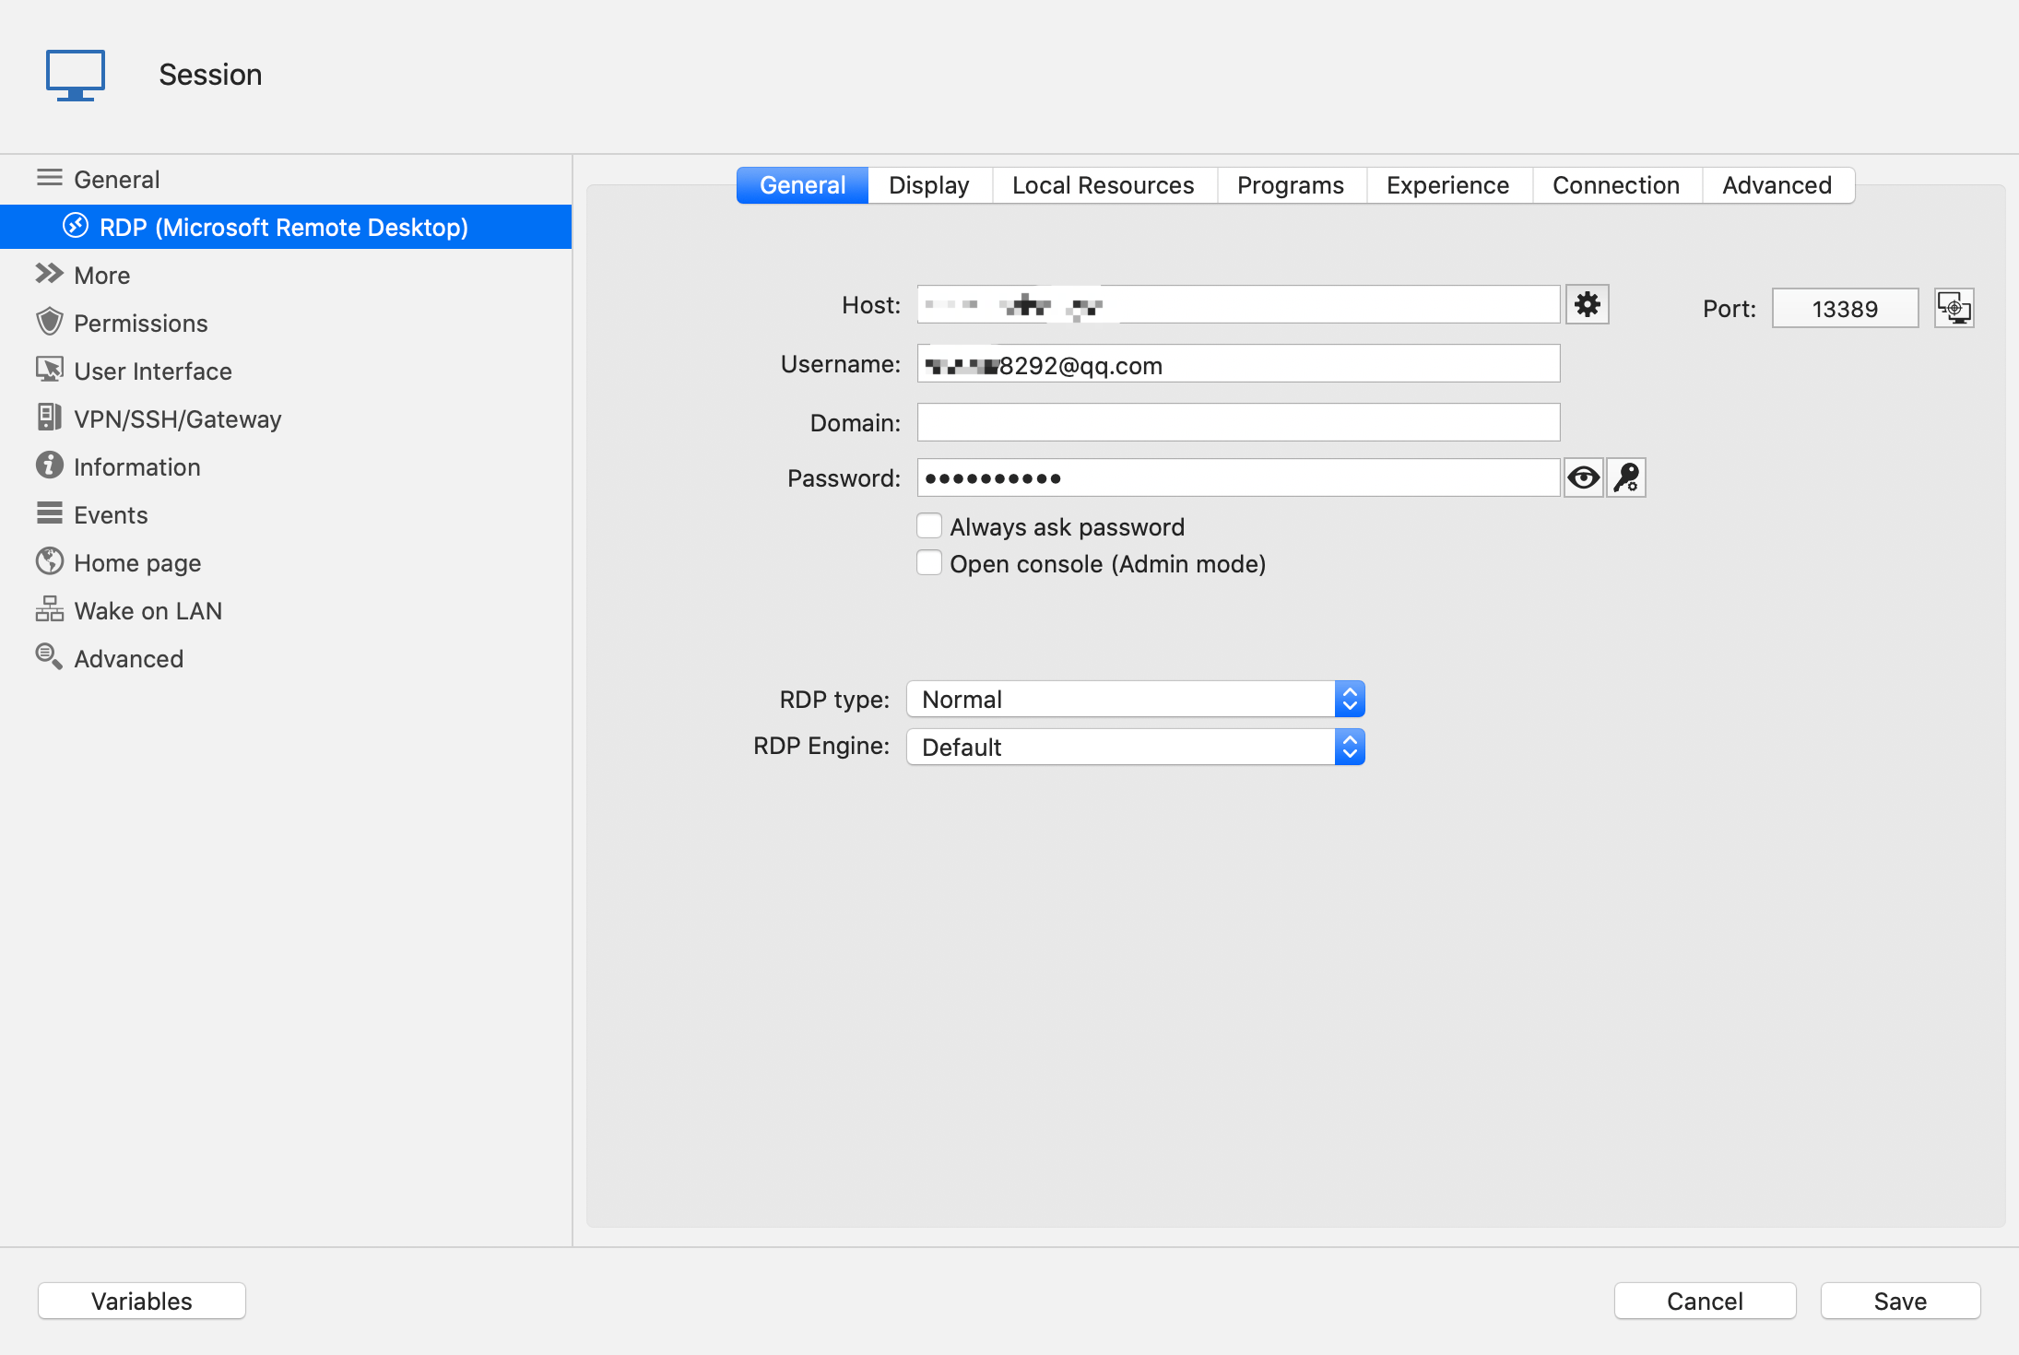Reveal password with the eye icon
The image size is (2019, 1355).
coord(1584,477)
